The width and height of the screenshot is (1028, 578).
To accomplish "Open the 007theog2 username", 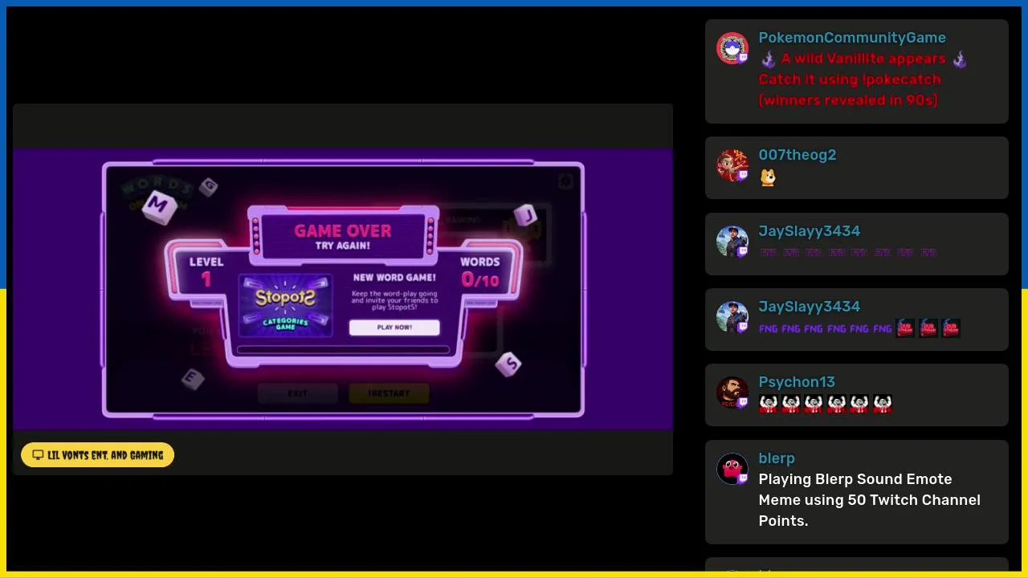I will click(798, 155).
